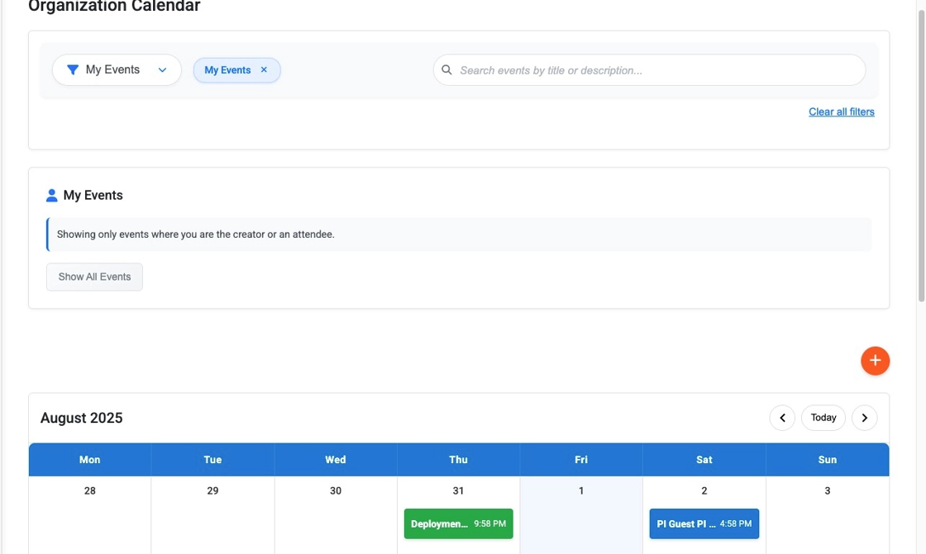This screenshot has height=554, width=926.
Task: Click the search events input field
Action: point(653,70)
